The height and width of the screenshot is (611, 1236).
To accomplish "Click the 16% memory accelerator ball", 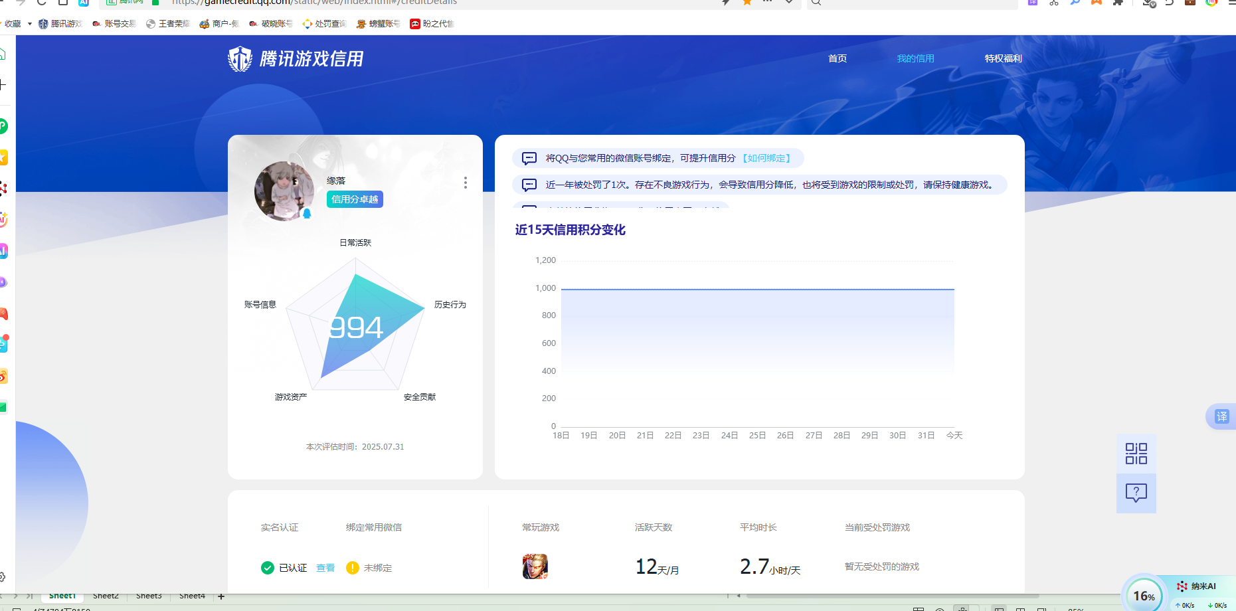I will pos(1144,595).
